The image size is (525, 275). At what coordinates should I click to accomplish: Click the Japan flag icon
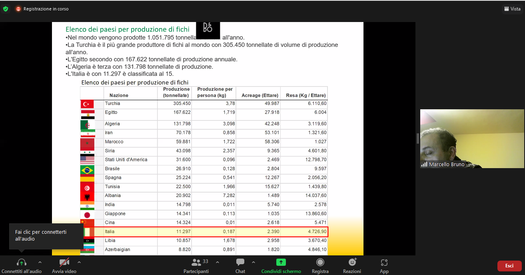click(87, 215)
